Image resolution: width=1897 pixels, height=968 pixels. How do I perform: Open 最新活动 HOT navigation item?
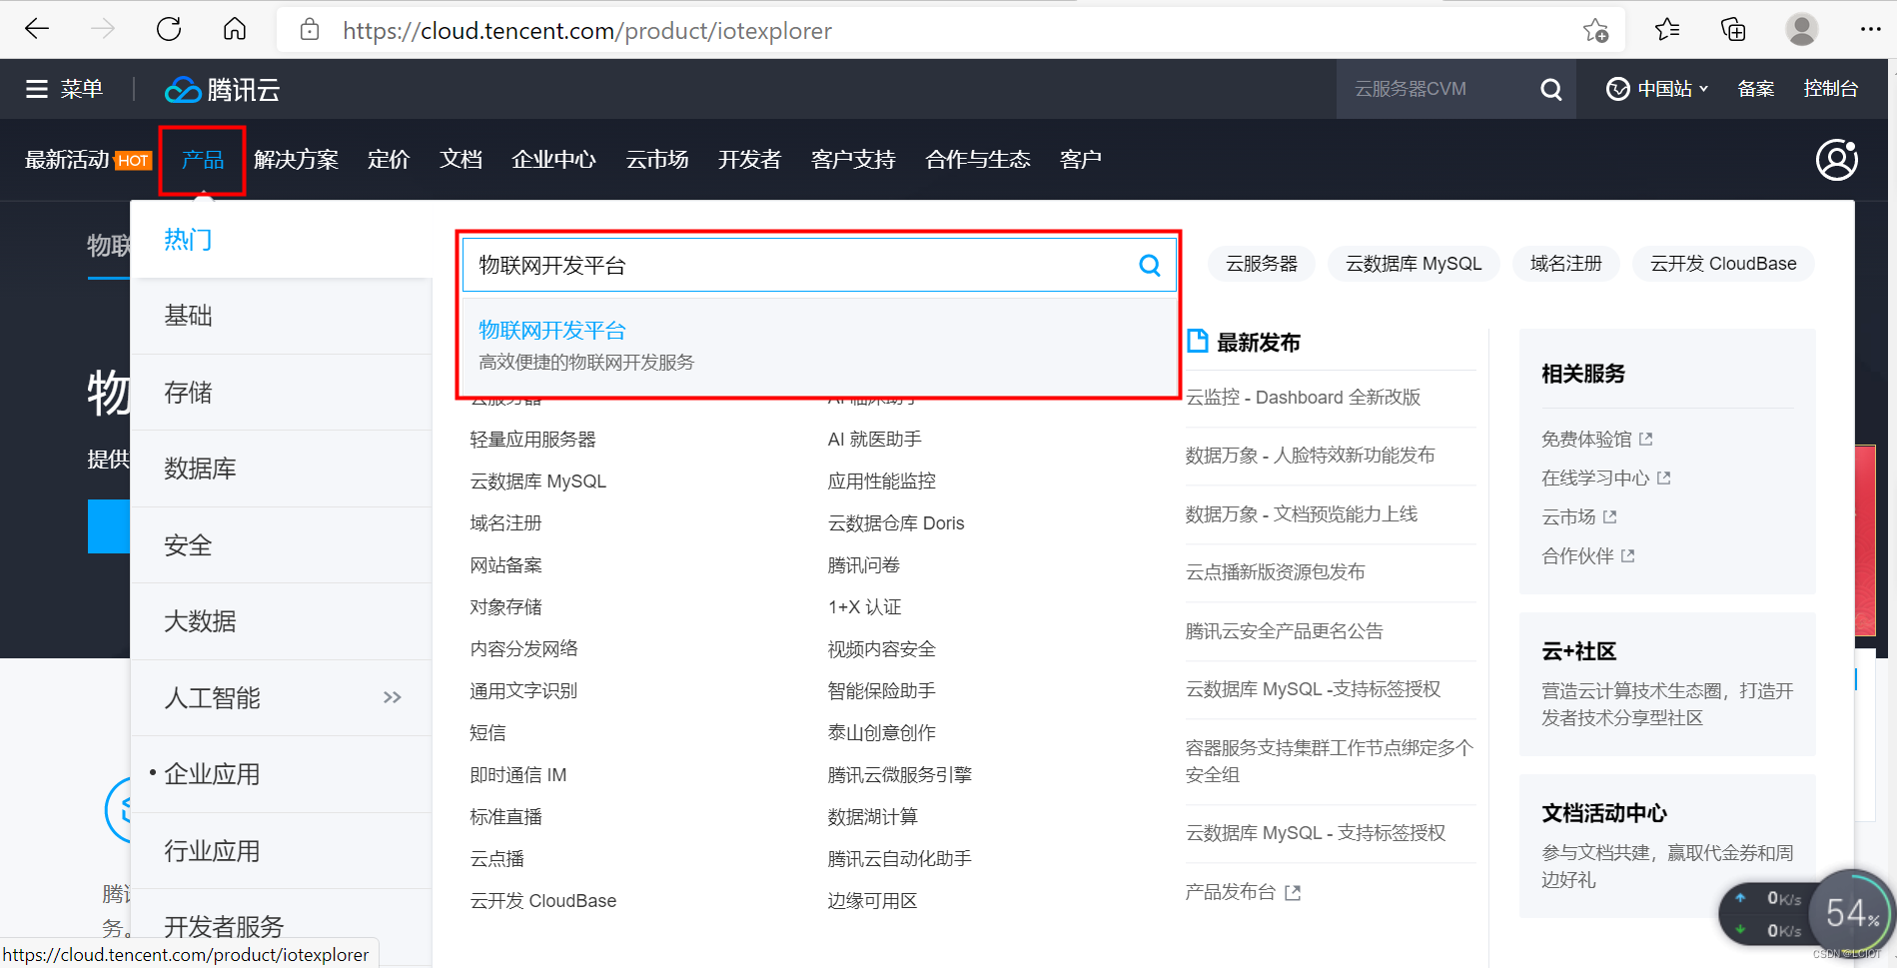(x=88, y=160)
